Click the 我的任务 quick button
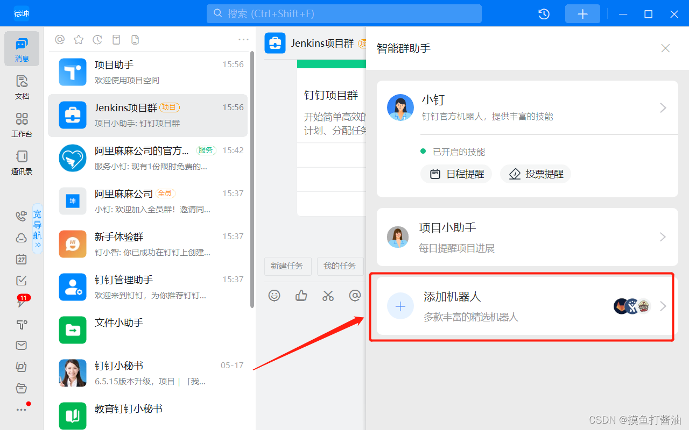689x430 pixels. (340, 266)
